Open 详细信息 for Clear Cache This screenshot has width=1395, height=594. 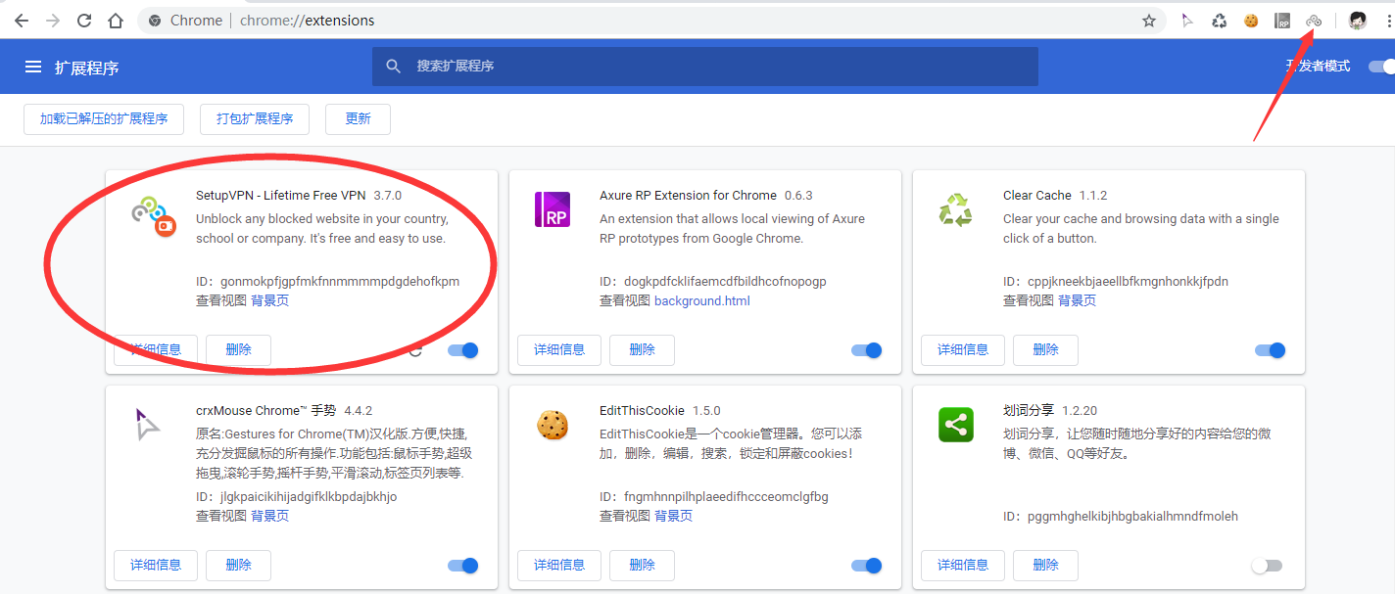click(x=963, y=350)
